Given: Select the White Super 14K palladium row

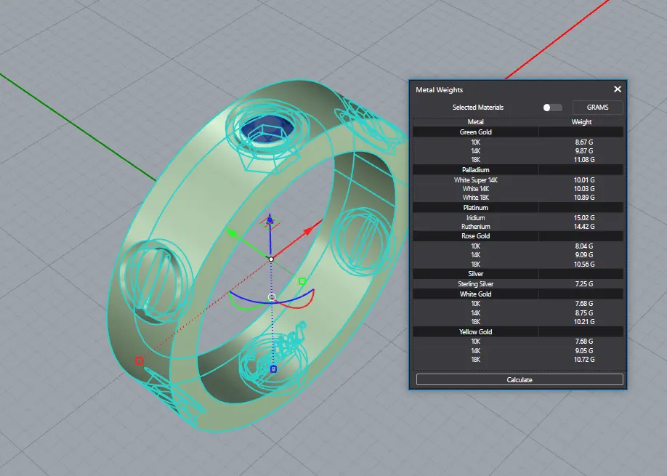Looking at the screenshot, I should coord(517,180).
